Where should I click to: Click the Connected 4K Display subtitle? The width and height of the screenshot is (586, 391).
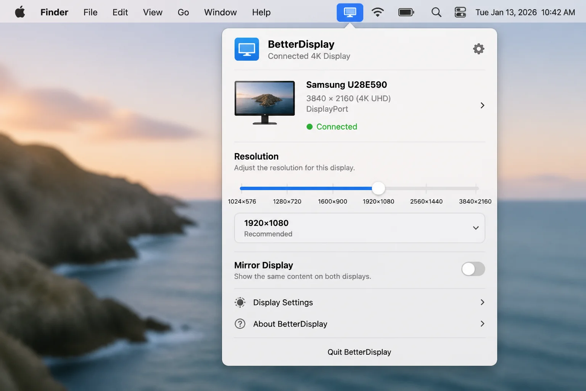pyautogui.click(x=309, y=56)
